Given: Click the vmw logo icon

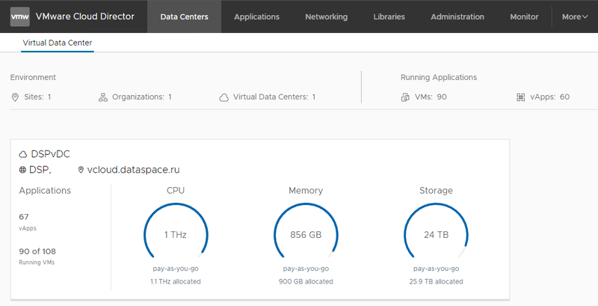Looking at the screenshot, I should coord(20,16).
